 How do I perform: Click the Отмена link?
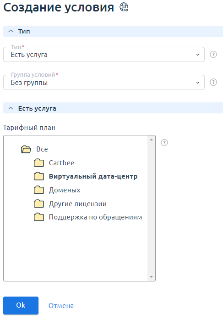(x=61, y=306)
